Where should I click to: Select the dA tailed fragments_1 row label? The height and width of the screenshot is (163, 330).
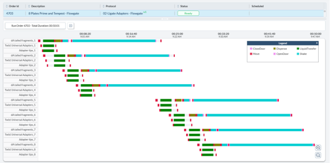coord(20,41)
